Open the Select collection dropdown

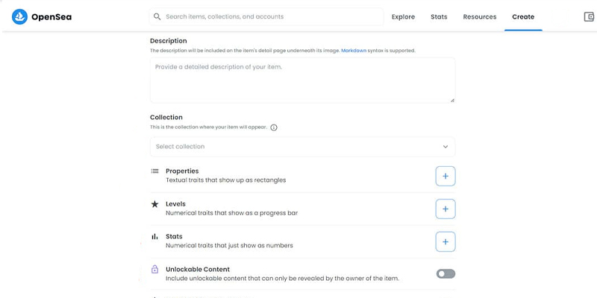[x=302, y=147]
